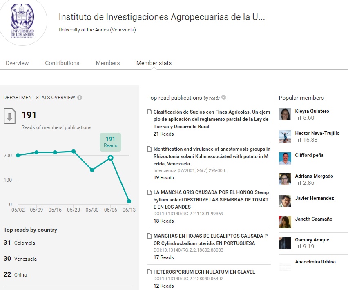Screen dimensions: 348x290
Task: Open Osmary Araque's member profile name
Action: click(x=312, y=240)
